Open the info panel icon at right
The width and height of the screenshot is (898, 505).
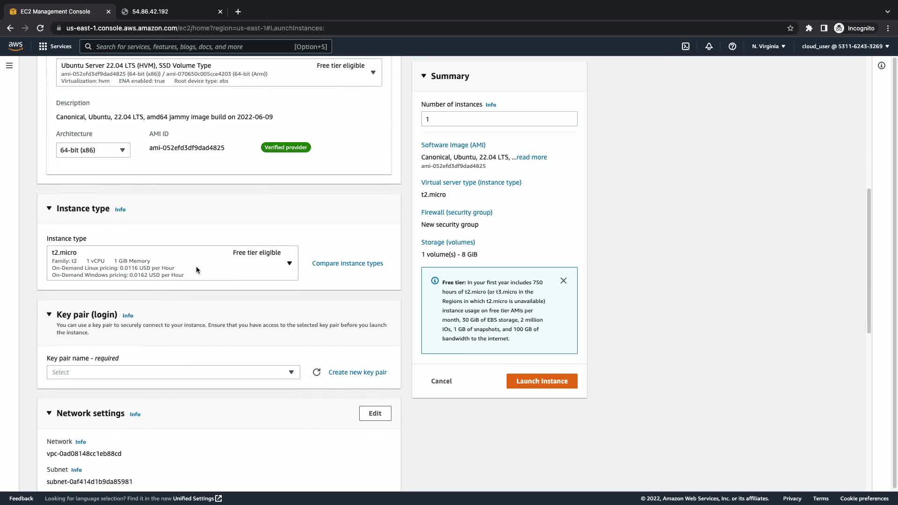coord(881,65)
